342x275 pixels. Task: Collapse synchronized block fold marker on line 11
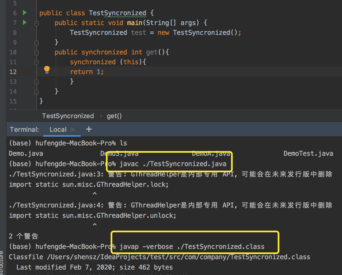37,63
